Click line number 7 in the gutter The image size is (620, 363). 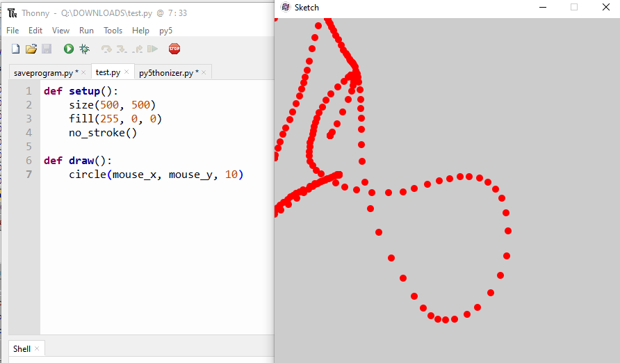[x=28, y=175]
